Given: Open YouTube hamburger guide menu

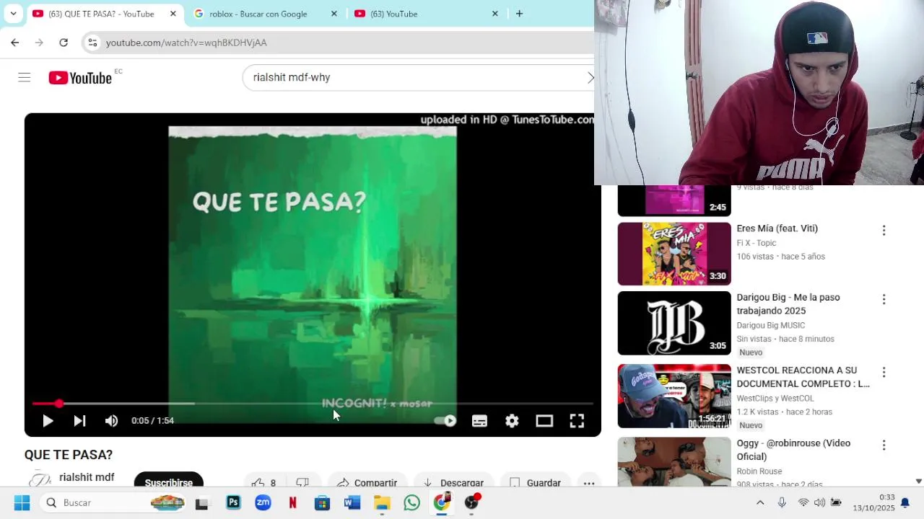Looking at the screenshot, I should coord(25,77).
